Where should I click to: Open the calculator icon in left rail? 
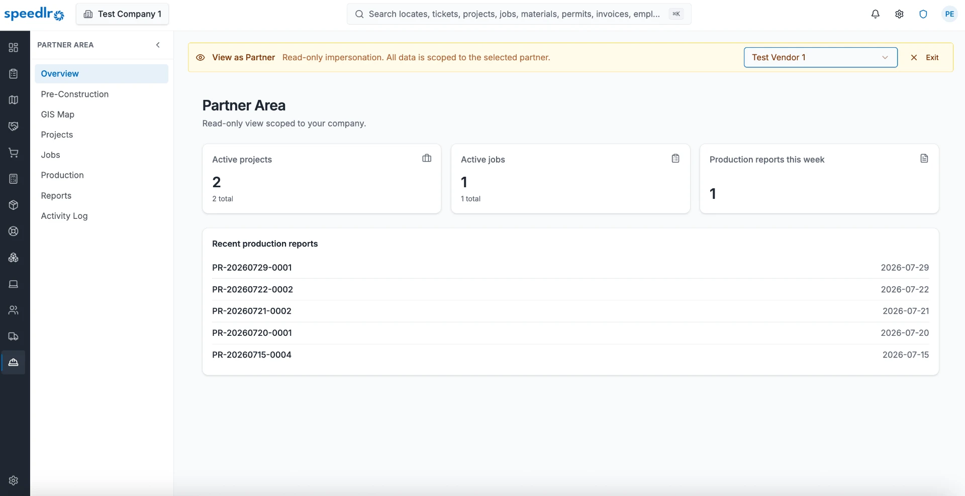click(14, 179)
